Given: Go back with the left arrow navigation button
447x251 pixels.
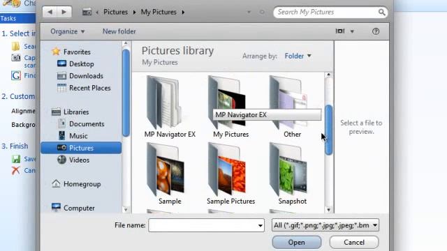Looking at the screenshot, I should click(50, 12).
